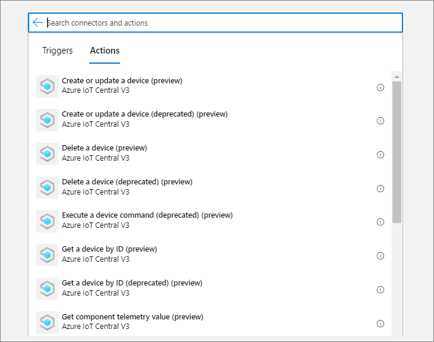Click the info icon for Create or update a device (preview)

pos(380,87)
